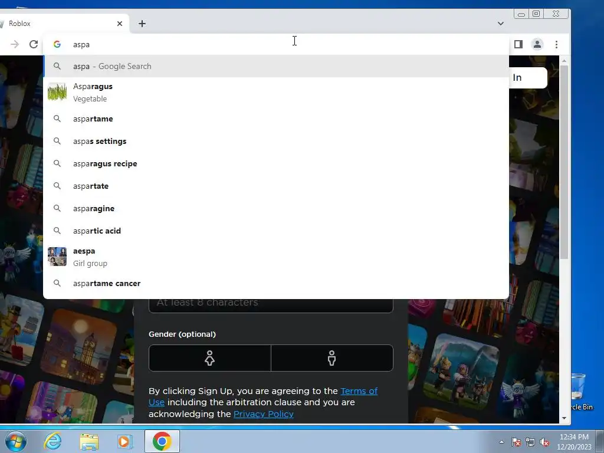Launch Internet Explorer from taskbar
604x453 pixels.
52,441
